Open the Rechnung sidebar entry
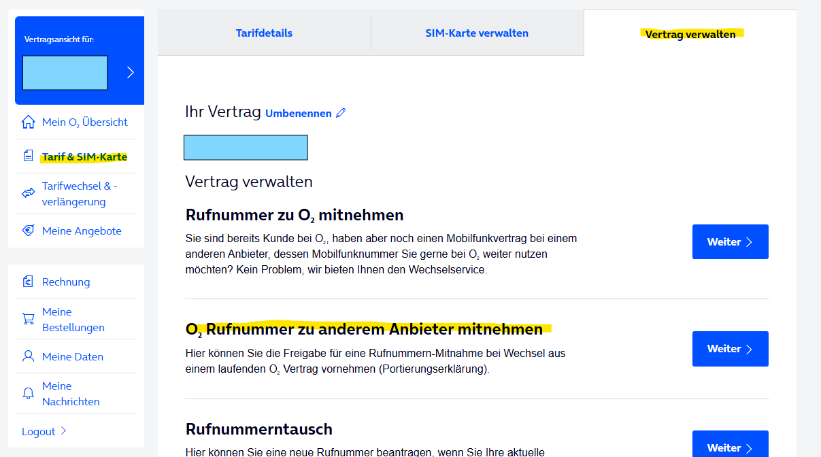The image size is (821, 457). 66,282
